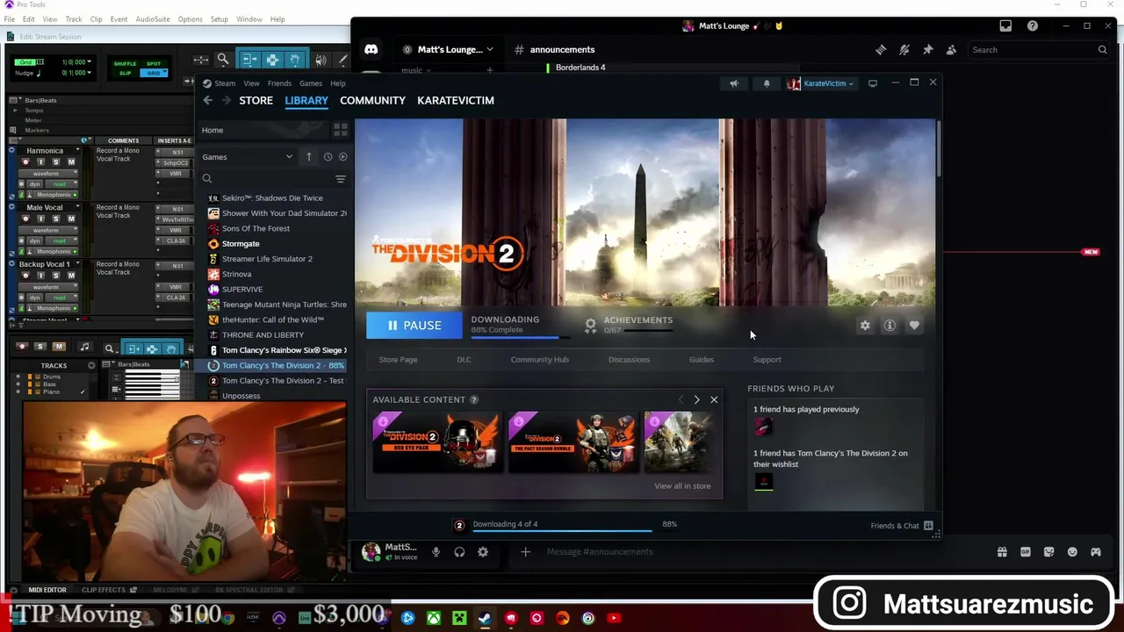Add Division 2 to favorites heart

(914, 326)
